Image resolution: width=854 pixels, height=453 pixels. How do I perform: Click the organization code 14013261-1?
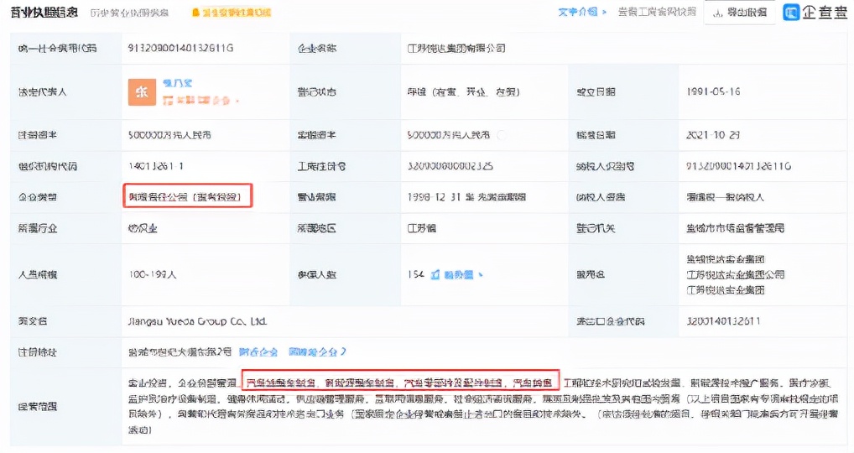click(x=156, y=166)
